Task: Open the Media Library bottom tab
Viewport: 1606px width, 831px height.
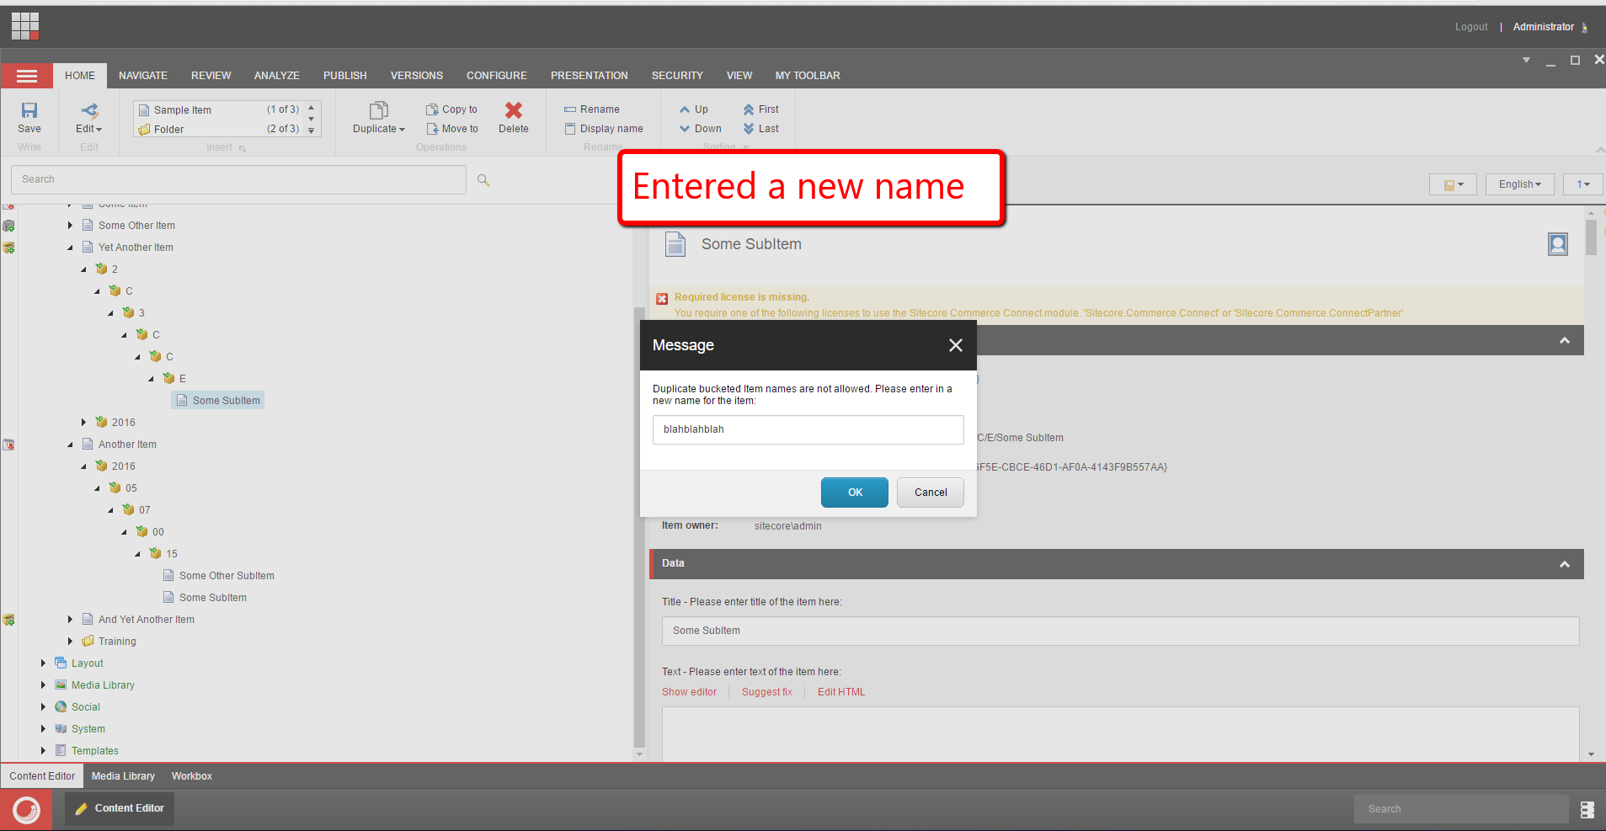Action: click(123, 776)
